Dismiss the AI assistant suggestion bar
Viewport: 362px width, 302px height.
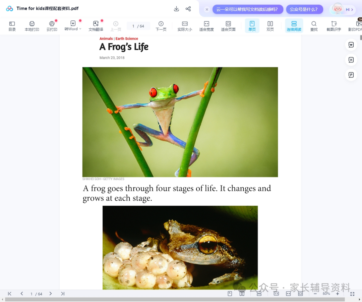tap(207, 9)
